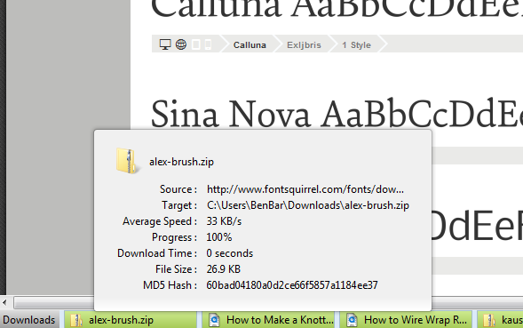523x328 pixels.
Task: Click the Download Time value 0 seconds
Action: 229,253
